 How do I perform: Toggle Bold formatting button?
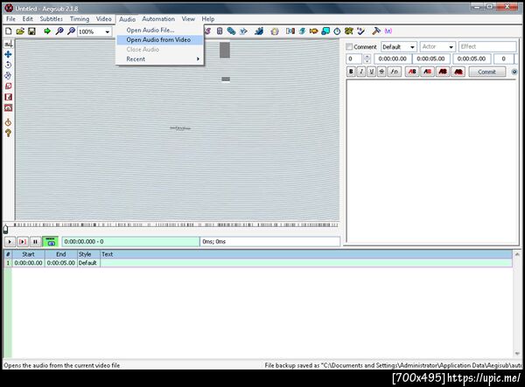pos(351,72)
